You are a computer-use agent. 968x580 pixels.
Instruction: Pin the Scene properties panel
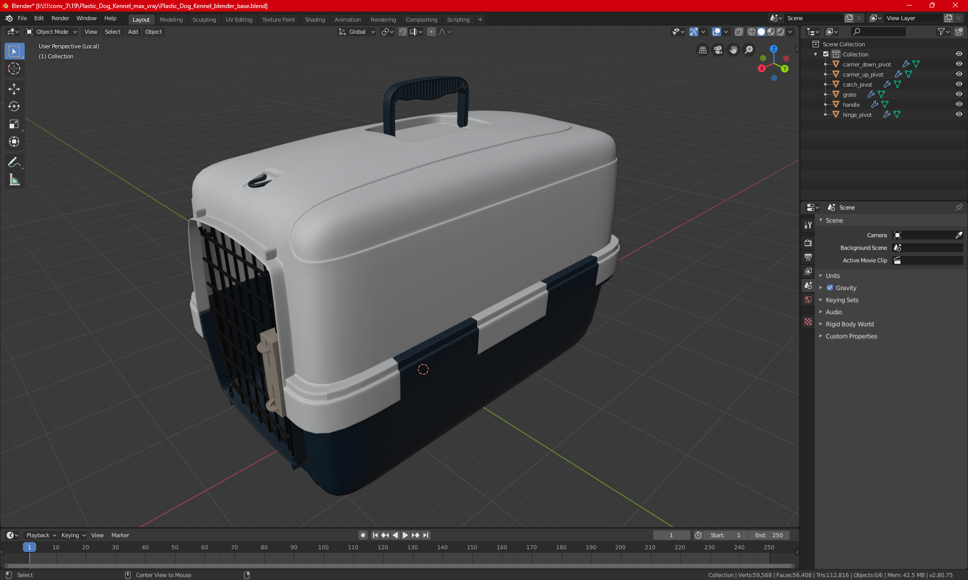958,207
